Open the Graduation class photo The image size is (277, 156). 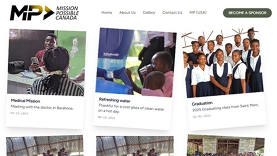pyautogui.click(x=222, y=62)
